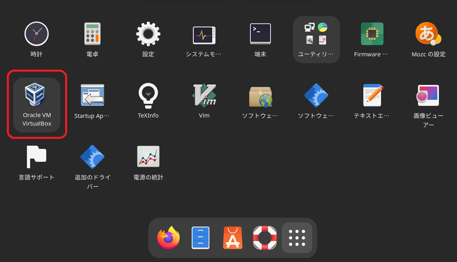Open the 画像ビューアー image viewer

[428, 95]
